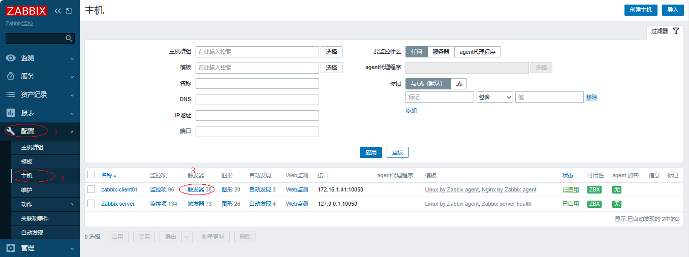This screenshot has height=257, width=689.
Task: Click the IP地址 input field
Action: [x=257, y=115]
